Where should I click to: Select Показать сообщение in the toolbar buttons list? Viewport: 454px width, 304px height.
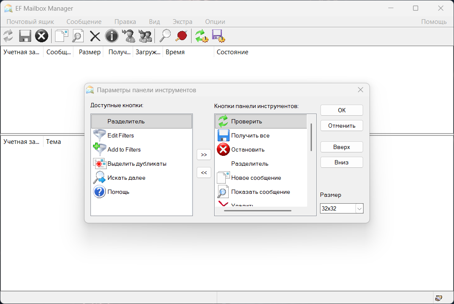coord(260,192)
